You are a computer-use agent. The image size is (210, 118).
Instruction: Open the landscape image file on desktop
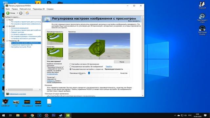pyautogui.click(x=16, y=103)
